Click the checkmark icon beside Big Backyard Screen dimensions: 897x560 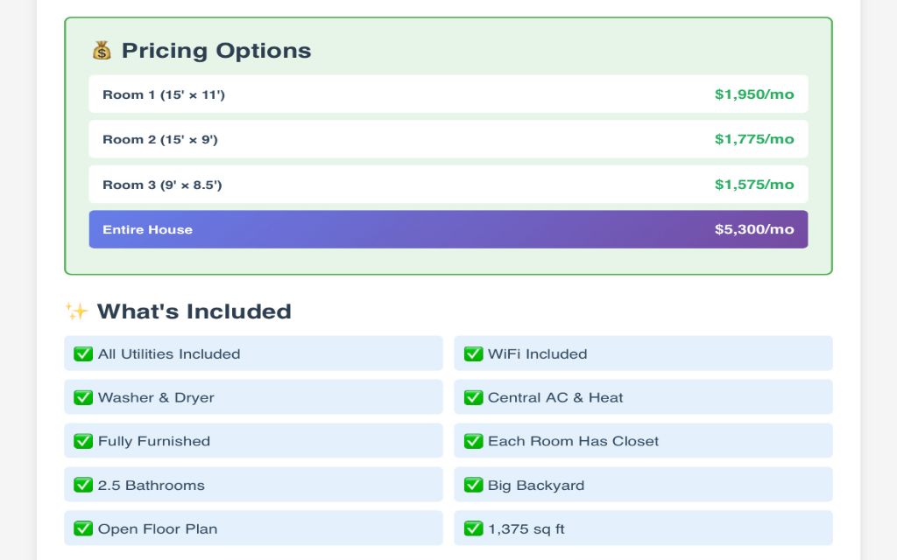[473, 486]
